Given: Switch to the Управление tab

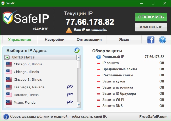Looking at the screenshot, I should pyautogui.click(x=20, y=40).
